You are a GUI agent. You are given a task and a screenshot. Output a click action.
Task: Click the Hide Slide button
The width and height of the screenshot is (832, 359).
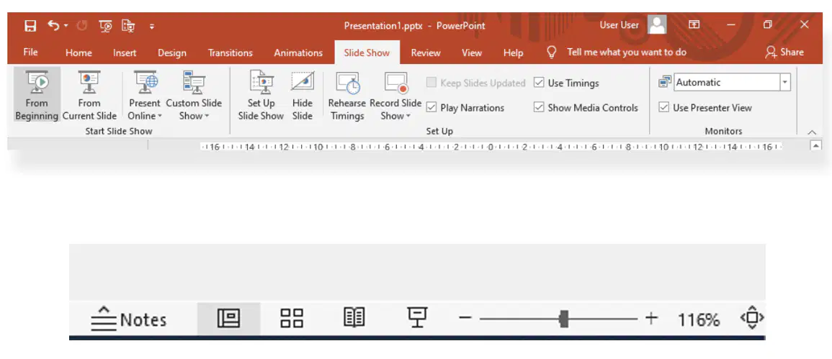tap(303, 96)
